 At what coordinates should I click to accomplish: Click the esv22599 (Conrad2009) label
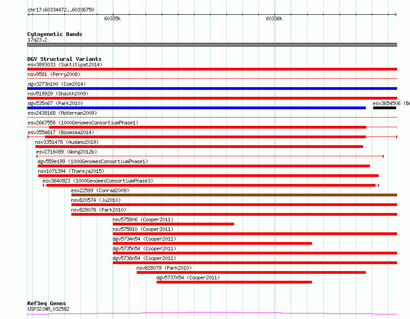pyautogui.click(x=100, y=190)
